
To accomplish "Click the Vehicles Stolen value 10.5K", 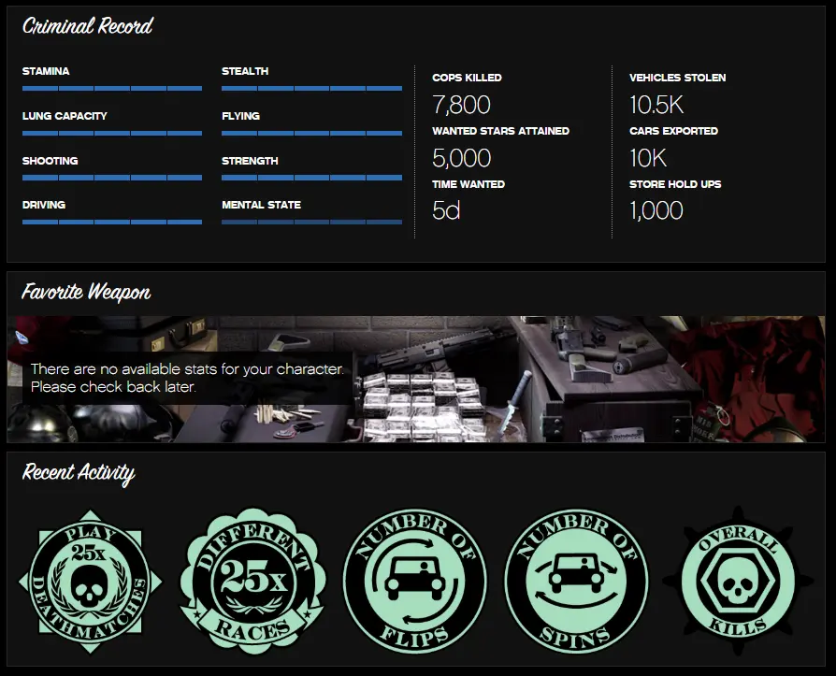I will point(656,105).
